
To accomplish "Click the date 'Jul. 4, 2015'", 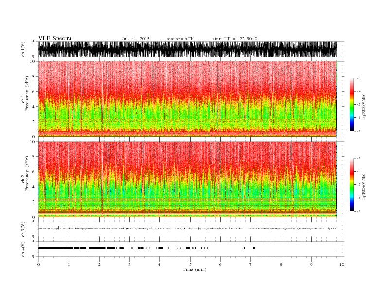I will (x=136, y=39).
